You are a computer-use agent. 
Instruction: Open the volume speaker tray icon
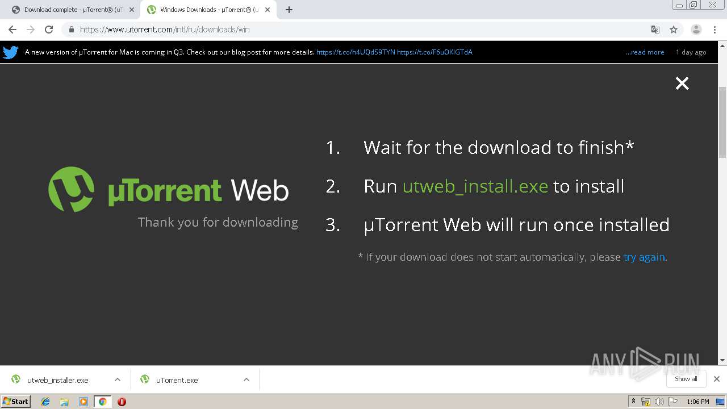pyautogui.click(x=659, y=402)
